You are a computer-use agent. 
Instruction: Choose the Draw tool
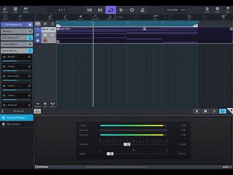point(65,17)
